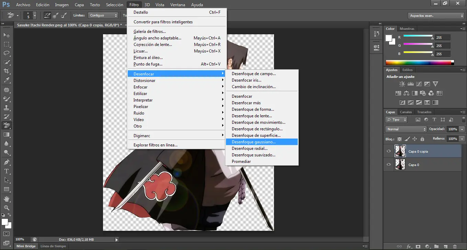Select the Blur drop tool

[7, 143]
